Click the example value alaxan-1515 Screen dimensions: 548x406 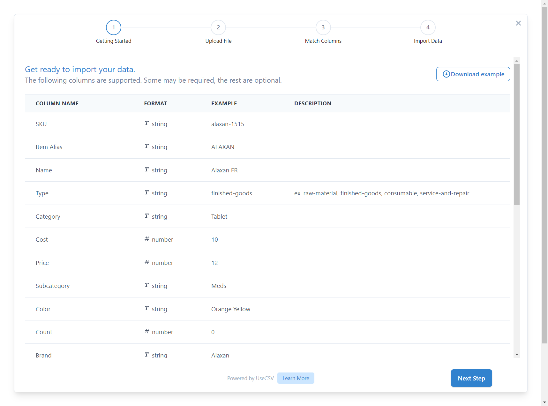pos(228,124)
